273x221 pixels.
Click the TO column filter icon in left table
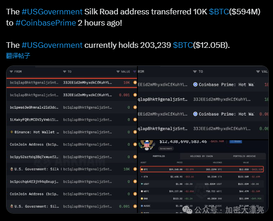click(x=65, y=72)
